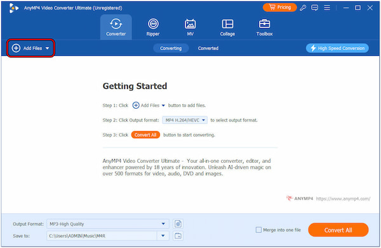Click Add Files in Step 1

pos(150,106)
